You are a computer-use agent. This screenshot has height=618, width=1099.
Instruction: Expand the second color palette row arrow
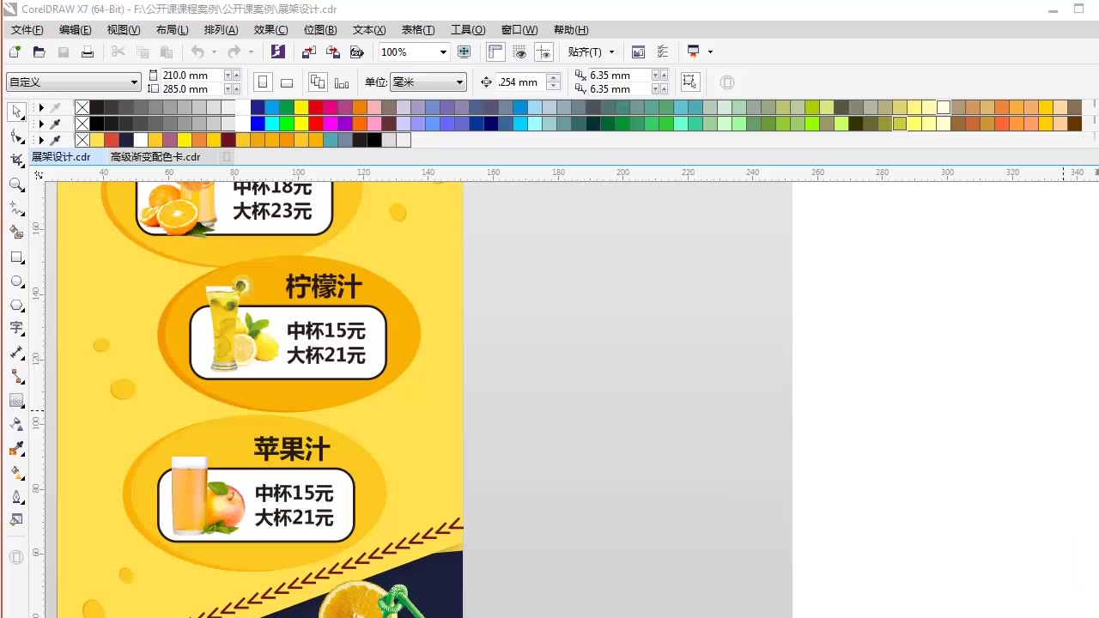[x=40, y=124]
